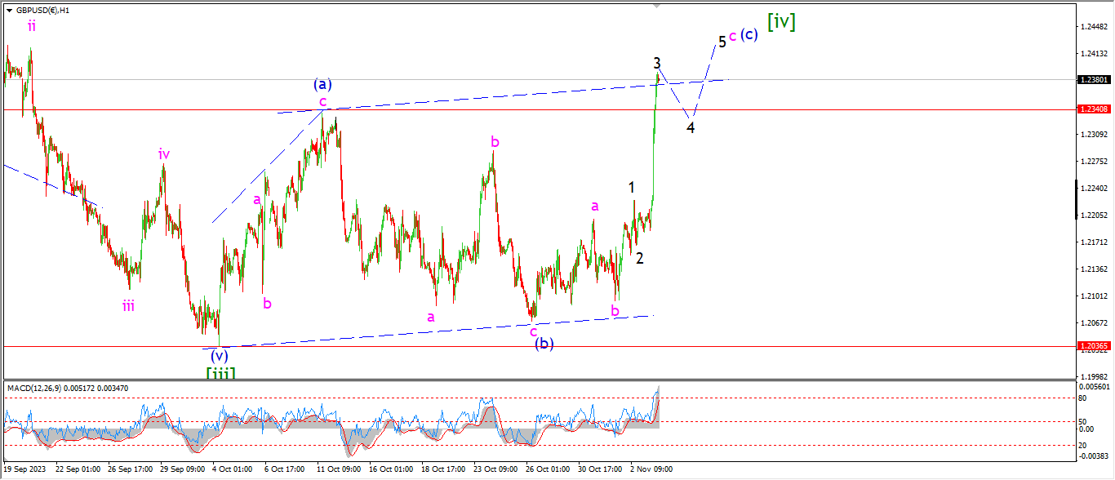This screenshot has height=480, width=1115.
Task: Select the green [iv] wave label
Action: pos(780,23)
